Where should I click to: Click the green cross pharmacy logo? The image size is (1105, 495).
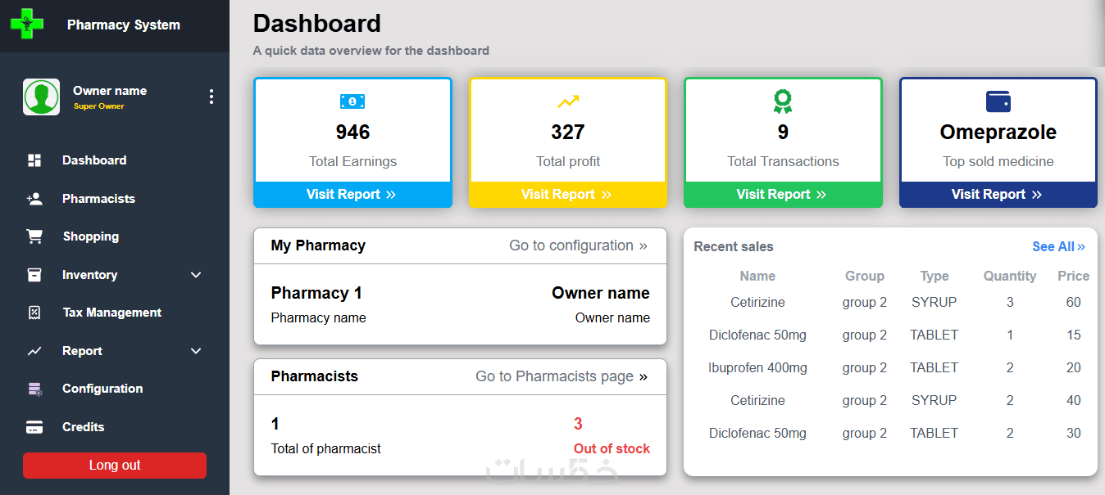coord(27,25)
